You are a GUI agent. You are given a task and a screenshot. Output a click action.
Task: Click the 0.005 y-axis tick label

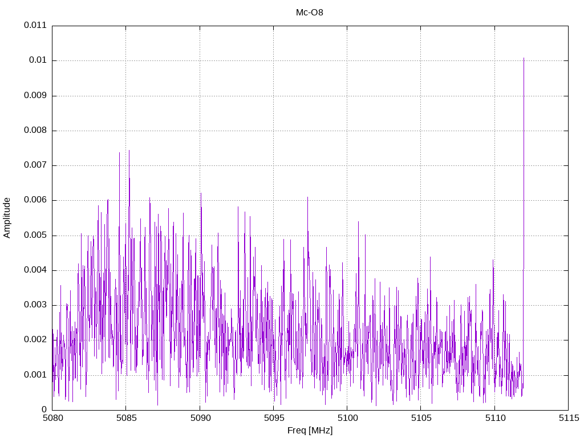tap(35, 236)
